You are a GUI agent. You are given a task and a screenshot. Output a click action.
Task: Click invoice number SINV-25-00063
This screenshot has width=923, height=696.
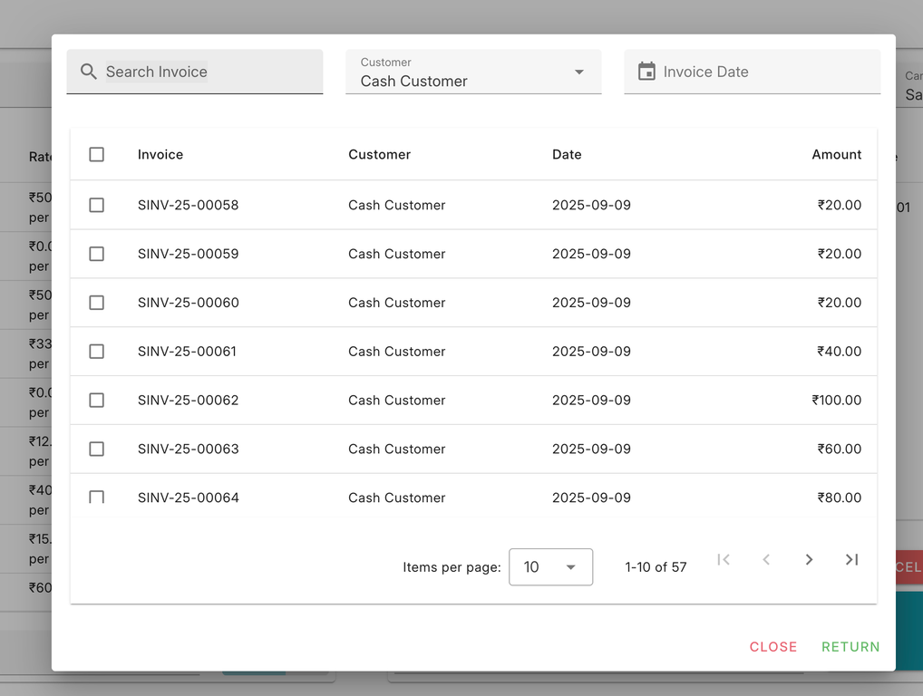189,449
